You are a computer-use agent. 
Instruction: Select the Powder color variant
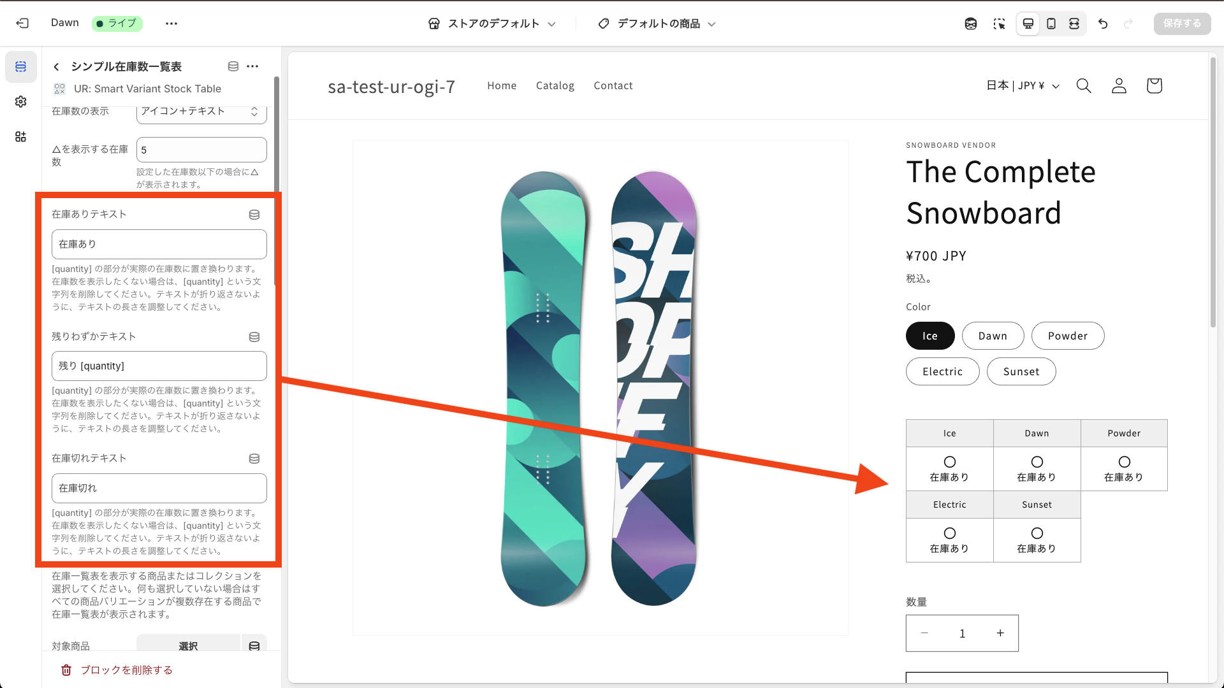coord(1067,336)
